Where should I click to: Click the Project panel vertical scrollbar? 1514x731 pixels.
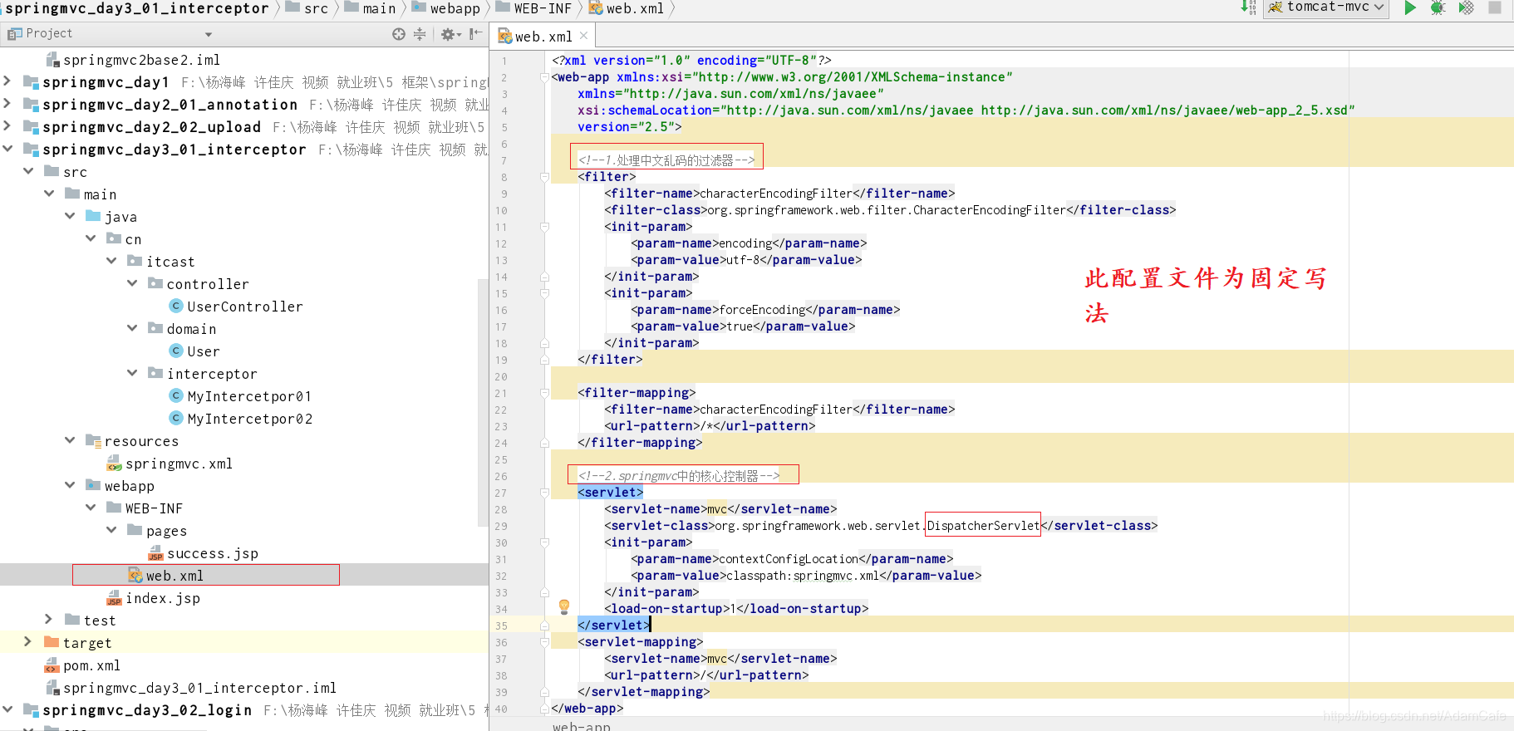click(x=483, y=403)
